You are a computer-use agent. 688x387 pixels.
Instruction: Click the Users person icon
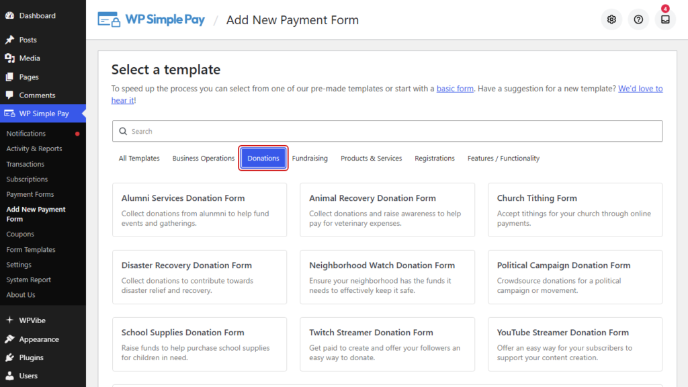9,376
